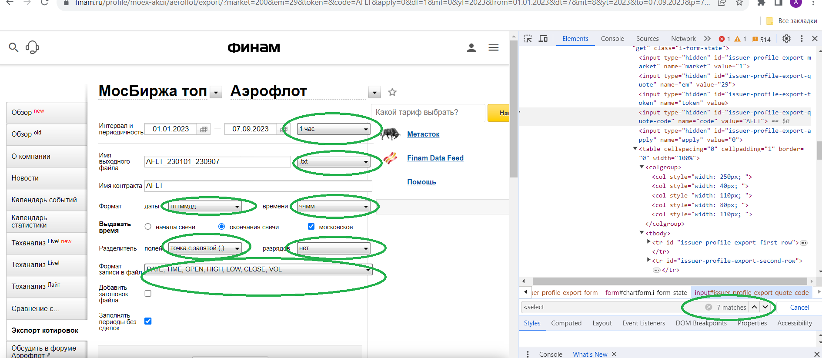Switch to the DevTools Console tab
Screen dimensions: 822x358
[612, 39]
